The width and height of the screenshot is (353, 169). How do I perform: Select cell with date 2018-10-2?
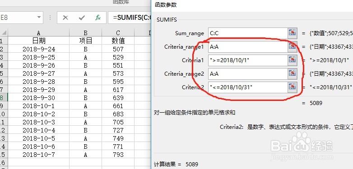click(x=39, y=114)
